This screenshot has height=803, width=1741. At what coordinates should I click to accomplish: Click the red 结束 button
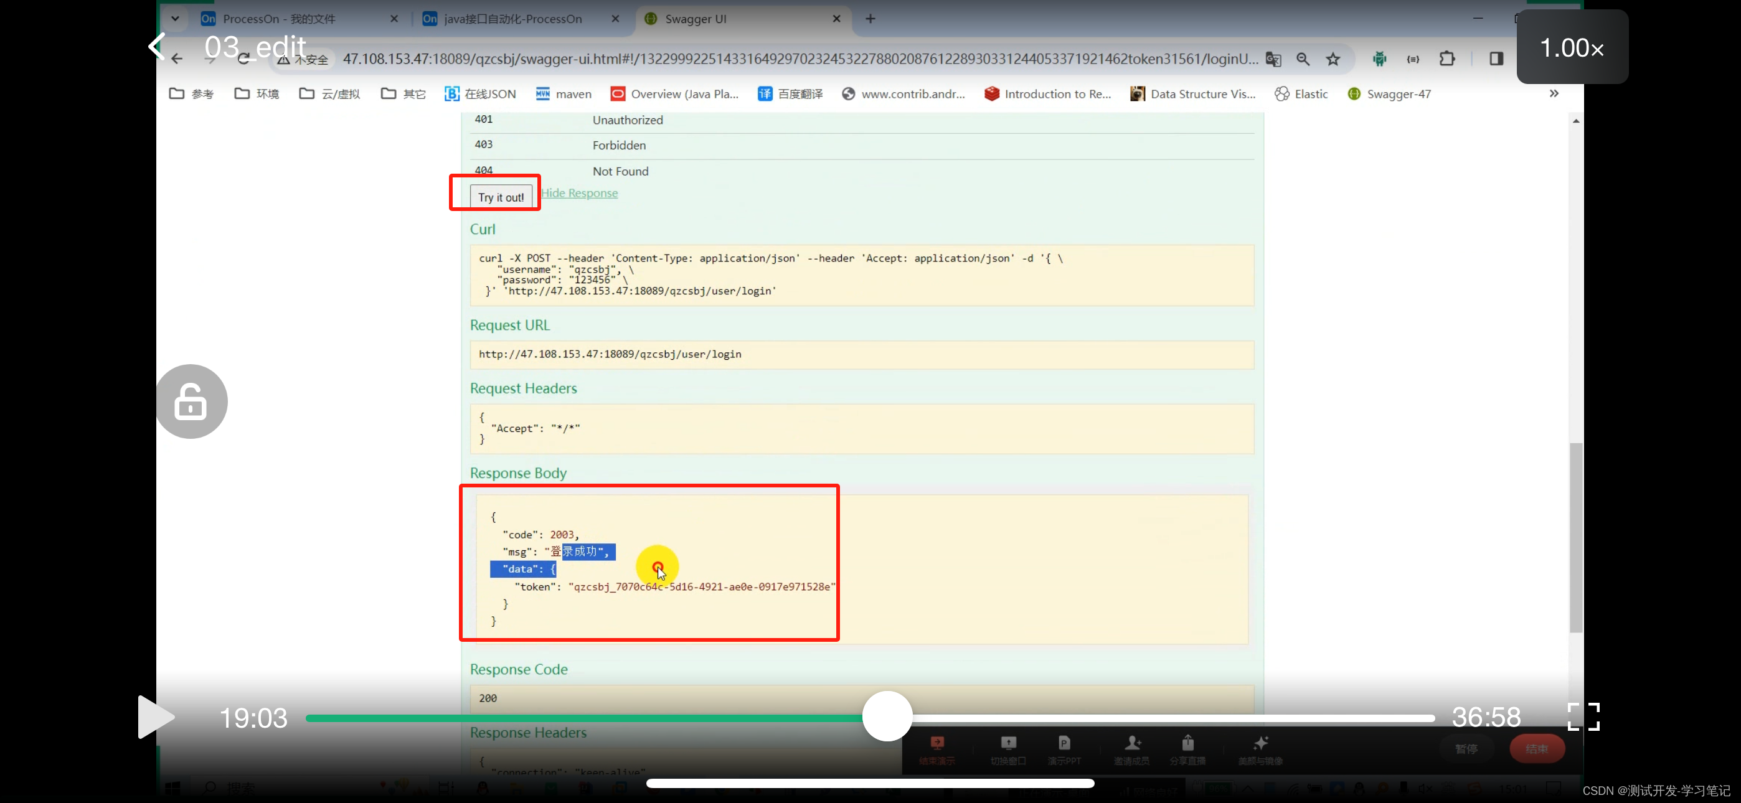(x=1537, y=749)
